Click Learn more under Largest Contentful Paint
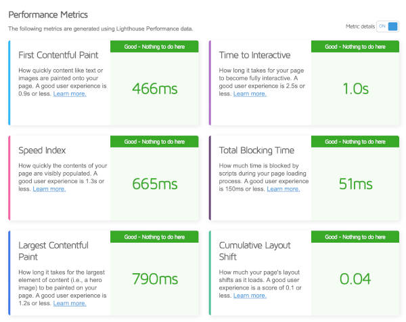 (70, 303)
